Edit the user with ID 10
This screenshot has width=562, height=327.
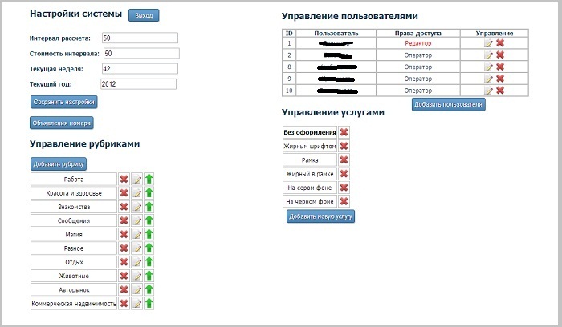(488, 91)
